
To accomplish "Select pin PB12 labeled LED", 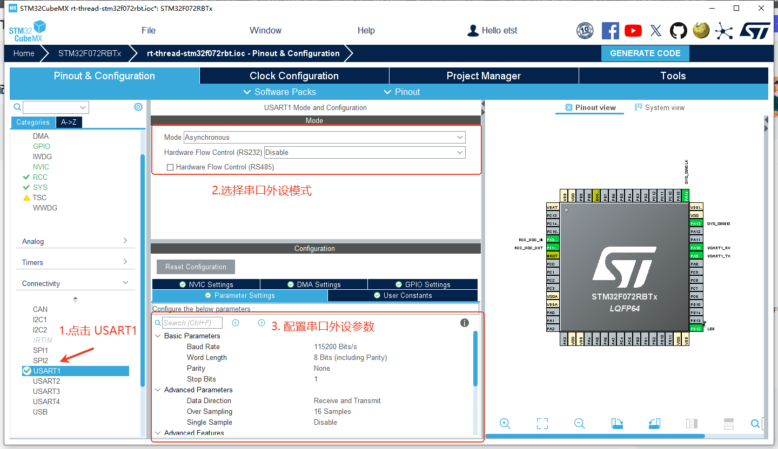I will [695, 329].
